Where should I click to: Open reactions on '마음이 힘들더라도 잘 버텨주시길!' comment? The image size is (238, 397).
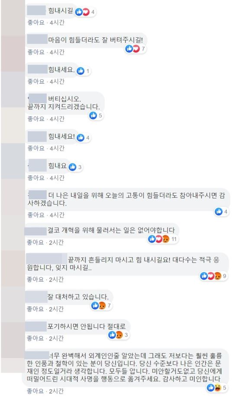coord(135,49)
